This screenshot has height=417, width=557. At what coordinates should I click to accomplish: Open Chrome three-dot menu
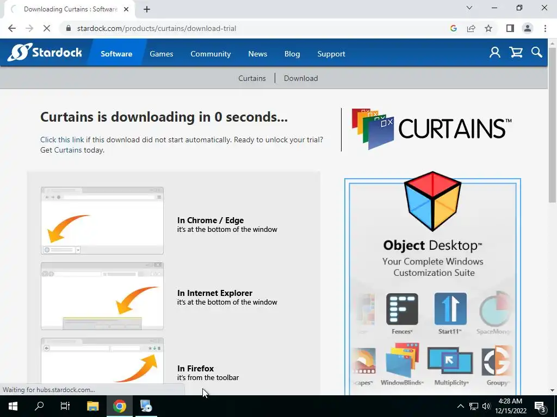[545, 28]
